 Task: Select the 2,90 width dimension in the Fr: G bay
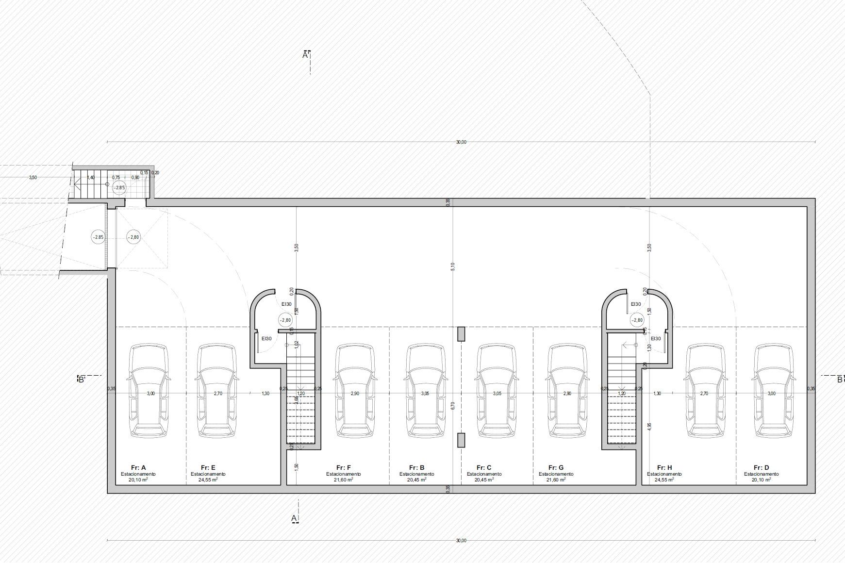(x=567, y=394)
